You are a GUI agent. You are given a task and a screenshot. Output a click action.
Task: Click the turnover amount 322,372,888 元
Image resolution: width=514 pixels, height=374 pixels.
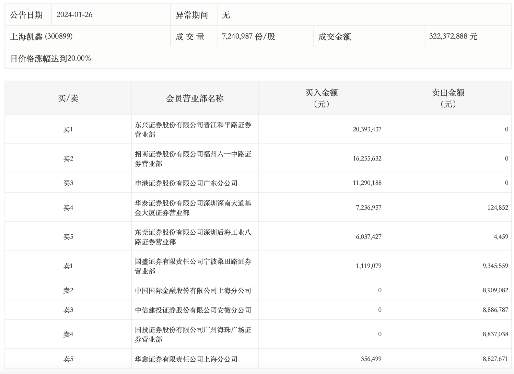[453, 36]
